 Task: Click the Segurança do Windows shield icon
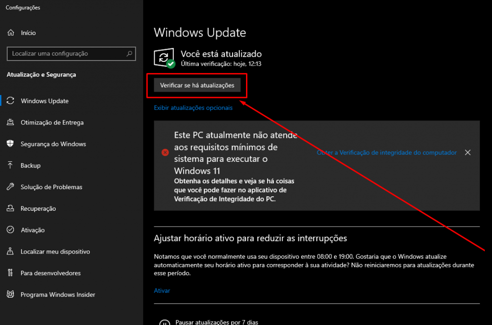[x=11, y=144]
